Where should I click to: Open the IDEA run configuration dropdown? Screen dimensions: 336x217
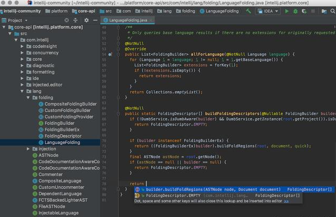point(269,11)
